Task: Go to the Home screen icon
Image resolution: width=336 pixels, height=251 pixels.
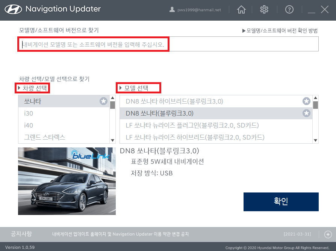Action: coord(241,9)
